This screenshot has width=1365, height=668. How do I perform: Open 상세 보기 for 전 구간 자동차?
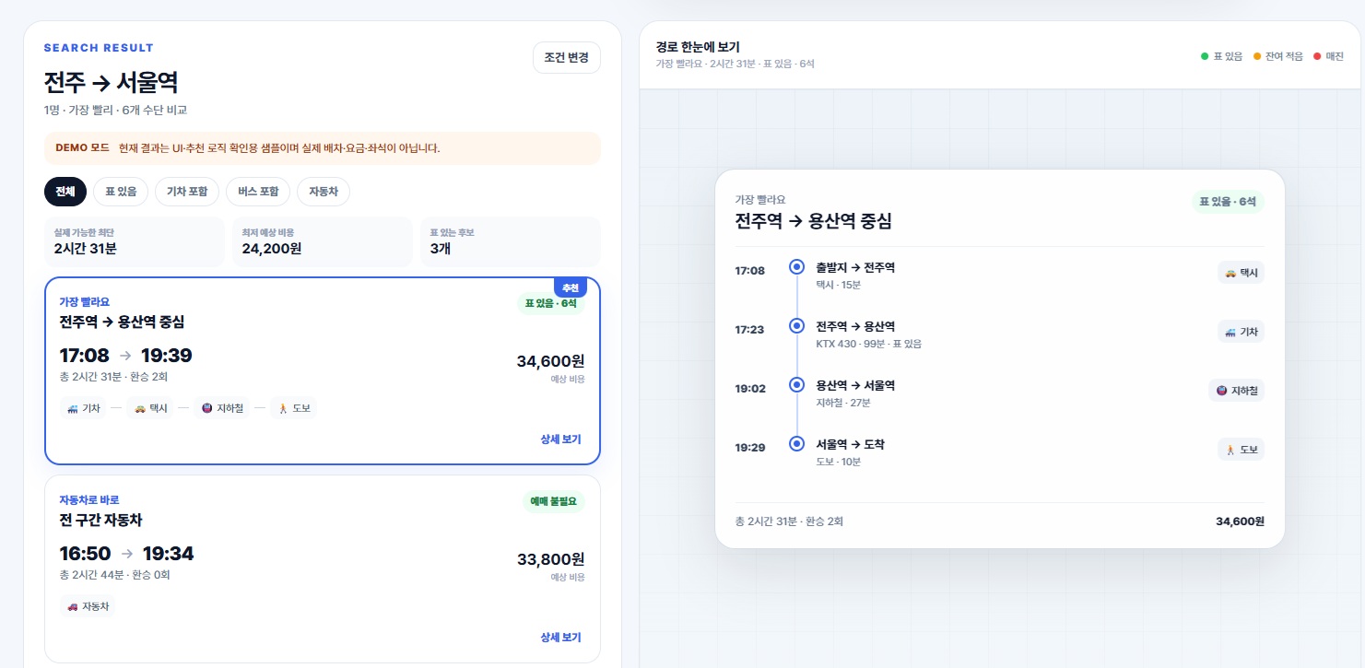pos(561,638)
